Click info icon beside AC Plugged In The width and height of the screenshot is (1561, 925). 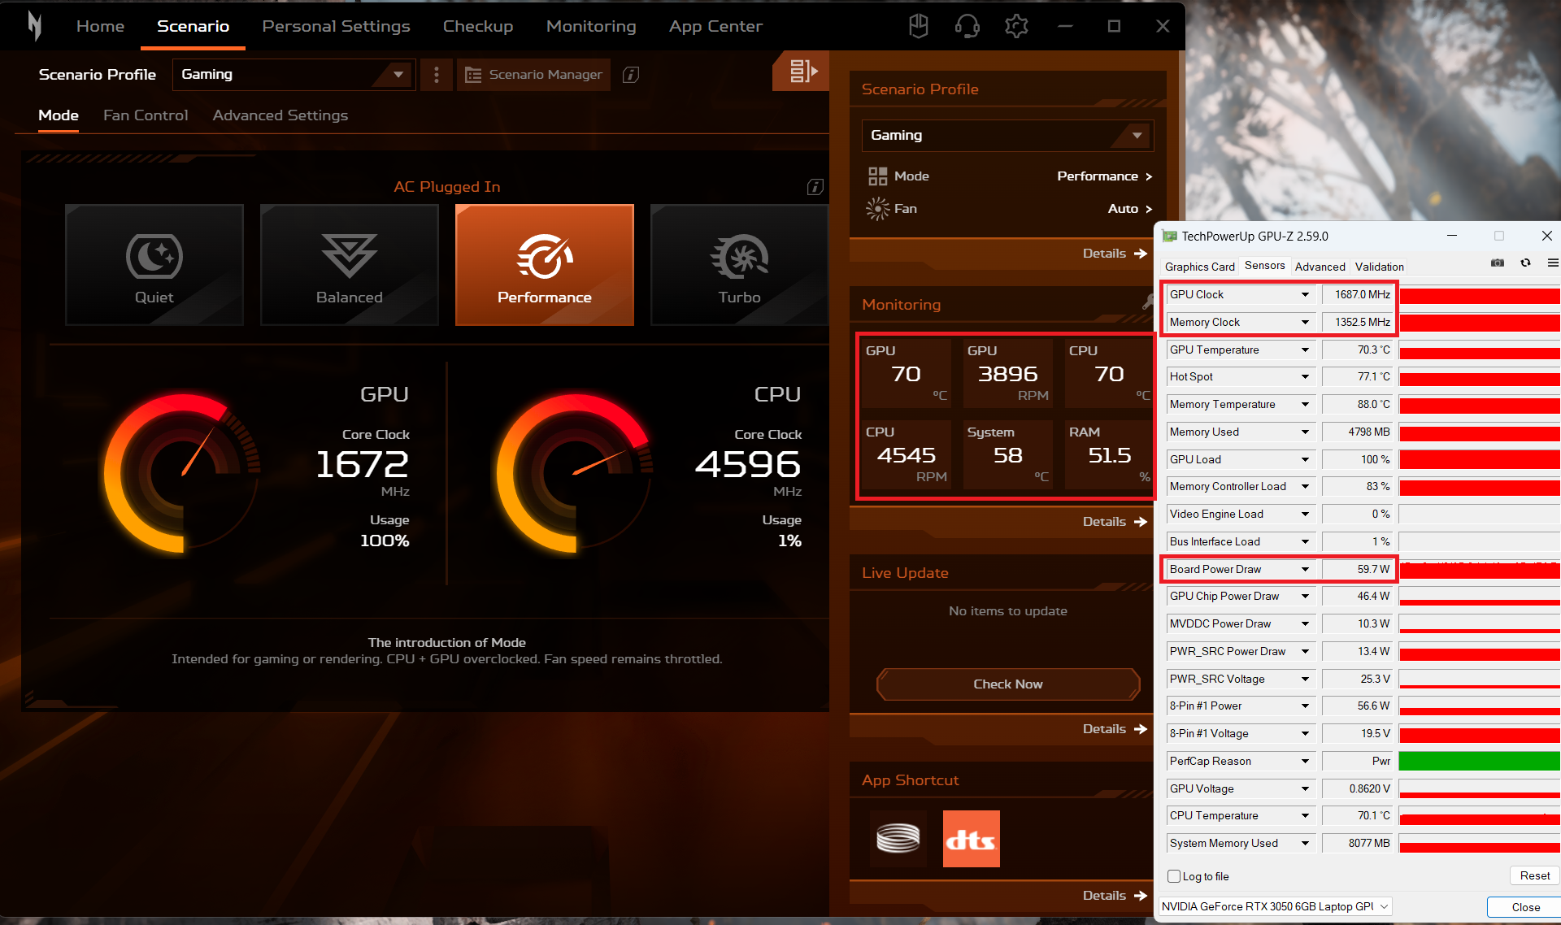coord(815,187)
